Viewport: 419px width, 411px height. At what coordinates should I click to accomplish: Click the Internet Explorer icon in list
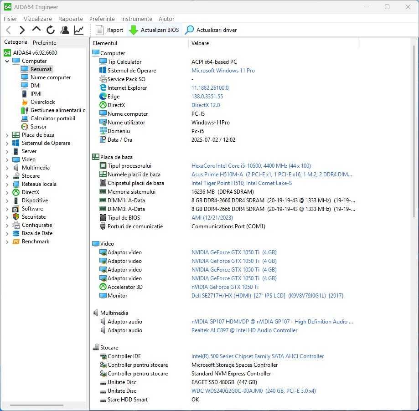coord(103,87)
